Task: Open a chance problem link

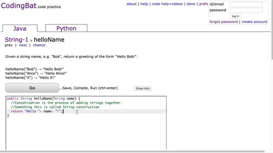Action: [39, 45]
